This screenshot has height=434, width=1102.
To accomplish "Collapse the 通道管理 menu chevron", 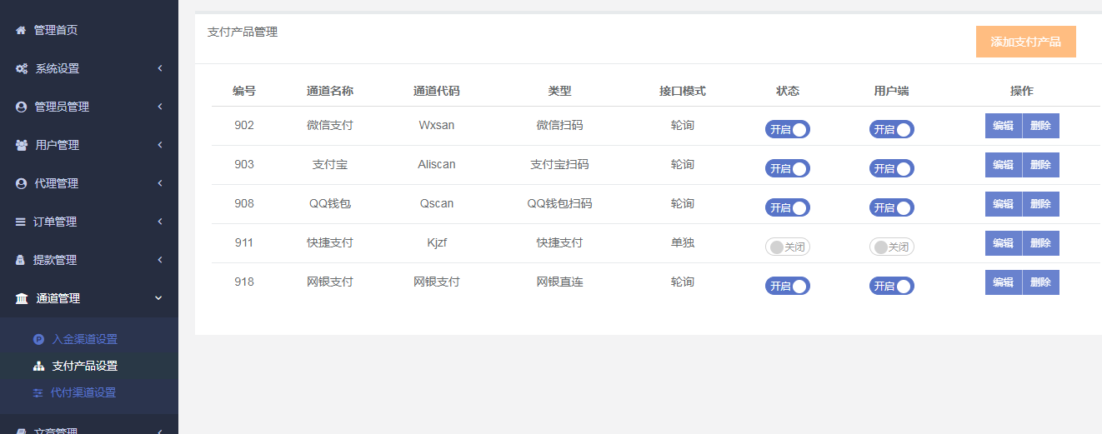I will coord(159,298).
